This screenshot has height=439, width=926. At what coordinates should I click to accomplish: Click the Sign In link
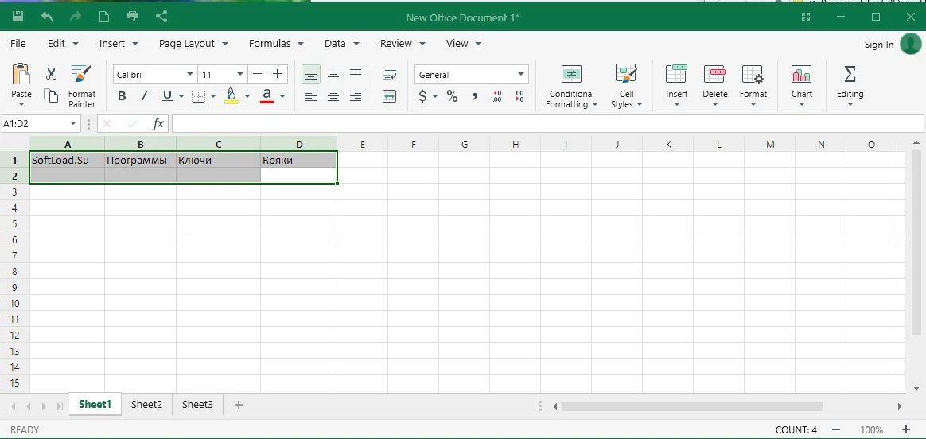pos(879,45)
